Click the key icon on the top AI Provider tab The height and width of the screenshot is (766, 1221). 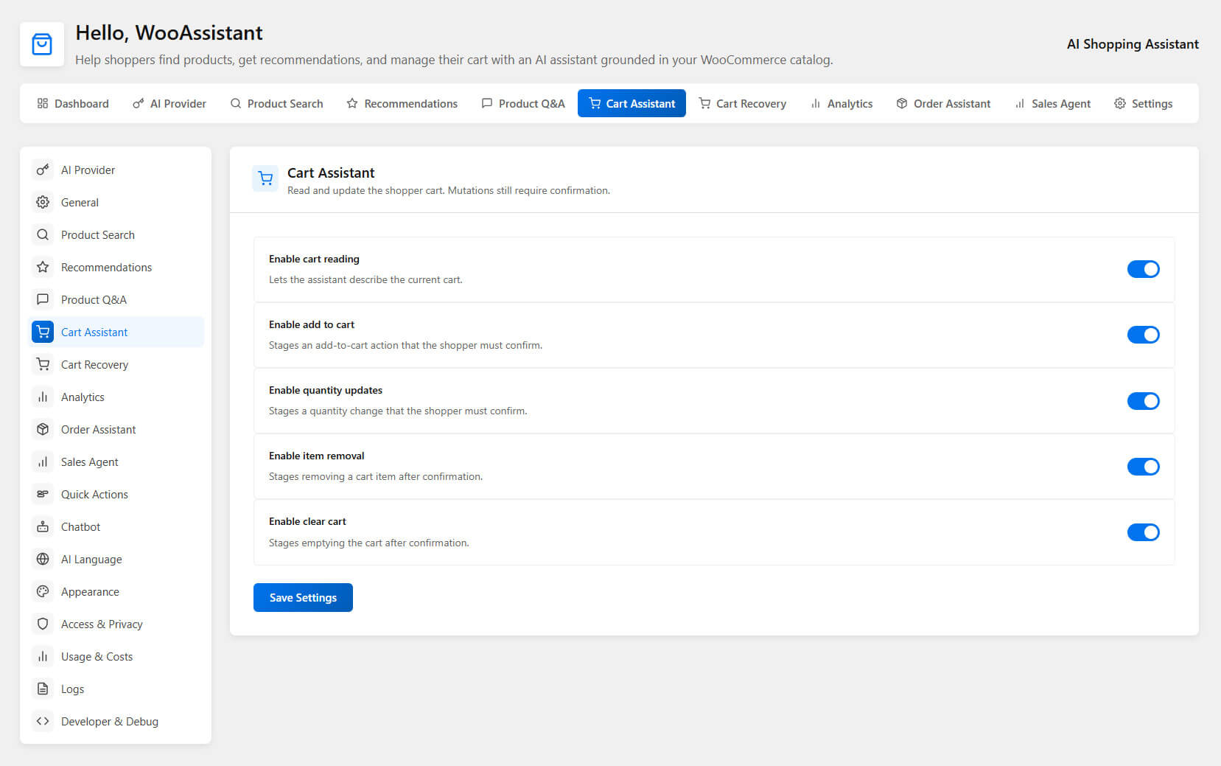pyautogui.click(x=138, y=103)
